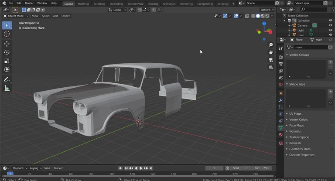335x181 pixels.
Task: Open the Render menu
Action: 29,3
